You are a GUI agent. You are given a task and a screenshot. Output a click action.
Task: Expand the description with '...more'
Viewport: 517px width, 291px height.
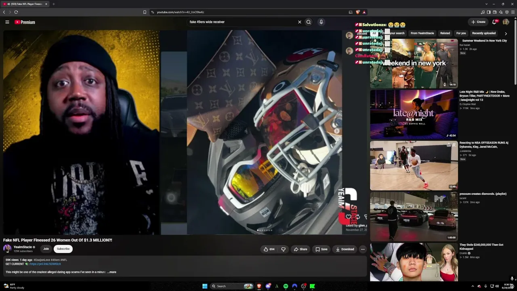pyautogui.click(x=112, y=272)
